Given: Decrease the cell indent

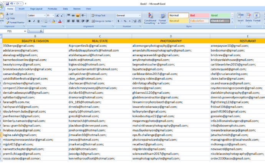Looking at the screenshot, I should pos(83,21).
